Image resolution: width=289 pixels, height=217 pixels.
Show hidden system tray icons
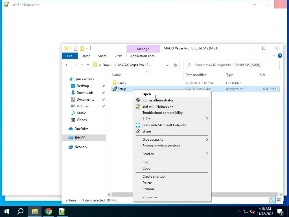[239, 211]
